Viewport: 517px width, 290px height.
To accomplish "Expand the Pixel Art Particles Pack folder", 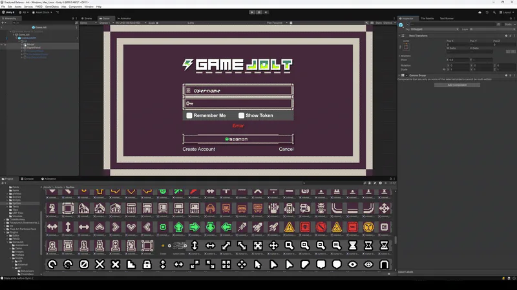I will [x=5, y=229].
